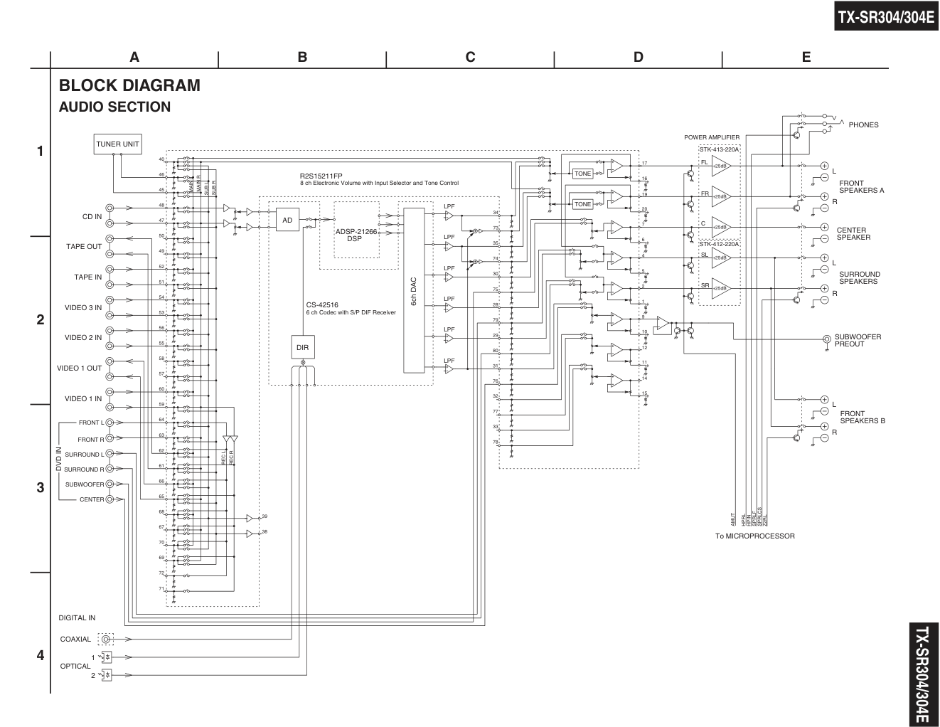The height and width of the screenshot is (727, 940).
Task: Click the COAXIAL digital input jack
Action: coord(106,640)
